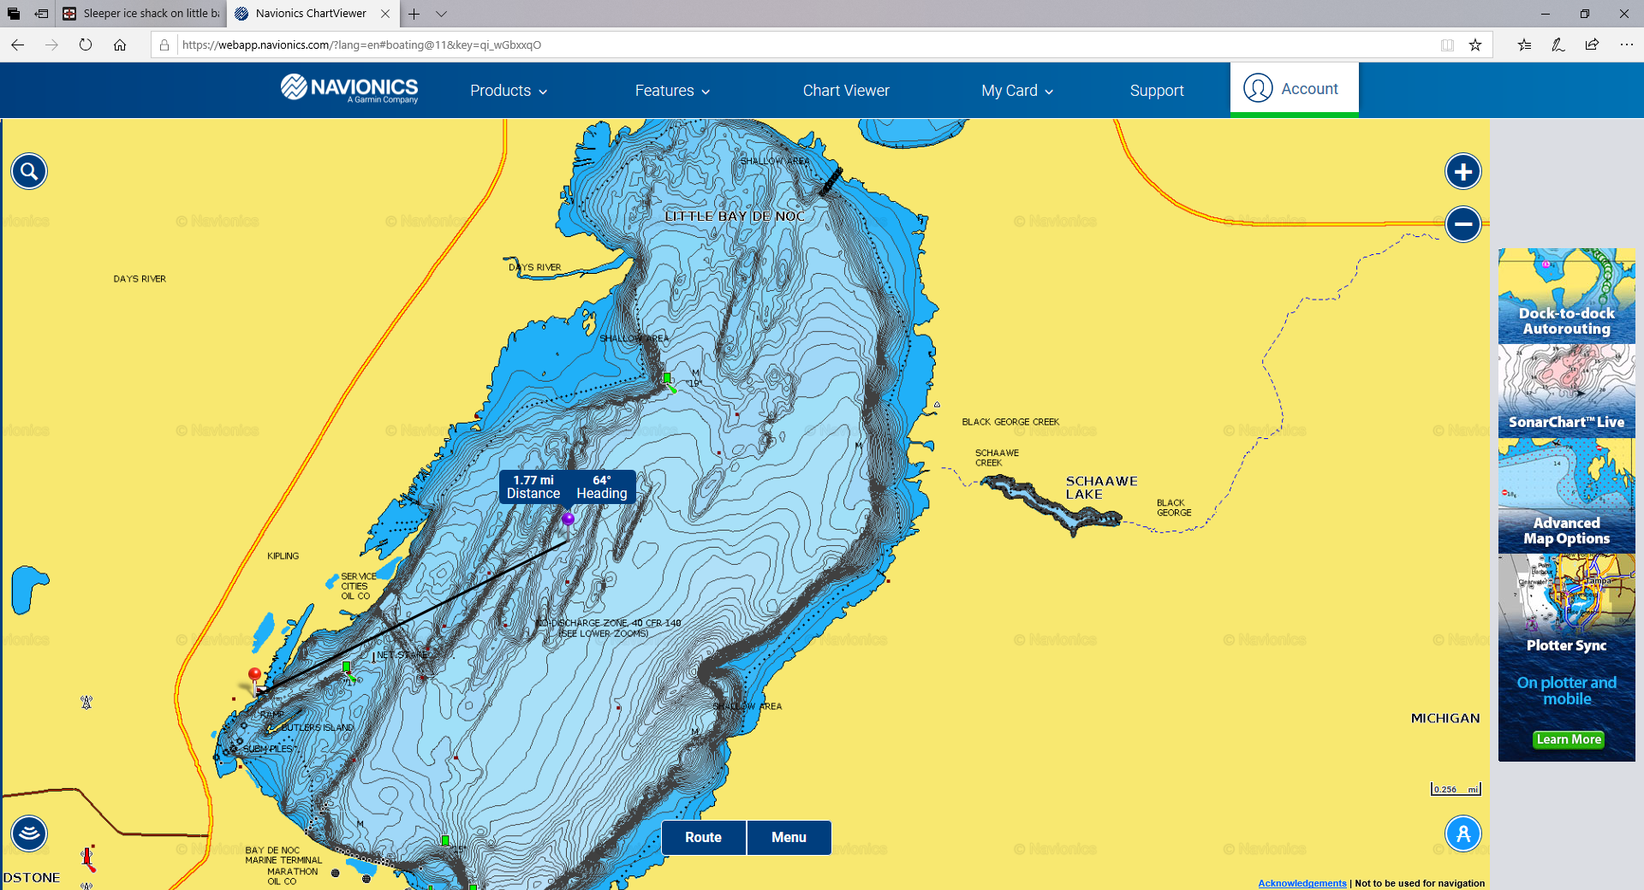Expand the Products dropdown menu
Screen dimensions: 1644x890
tap(509, 91)
